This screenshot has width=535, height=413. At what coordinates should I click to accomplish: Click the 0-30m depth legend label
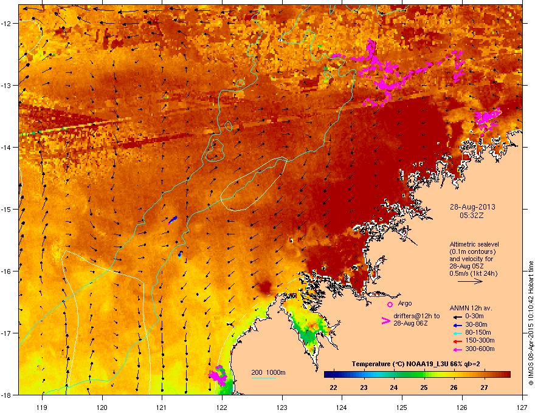coord(475,316)
